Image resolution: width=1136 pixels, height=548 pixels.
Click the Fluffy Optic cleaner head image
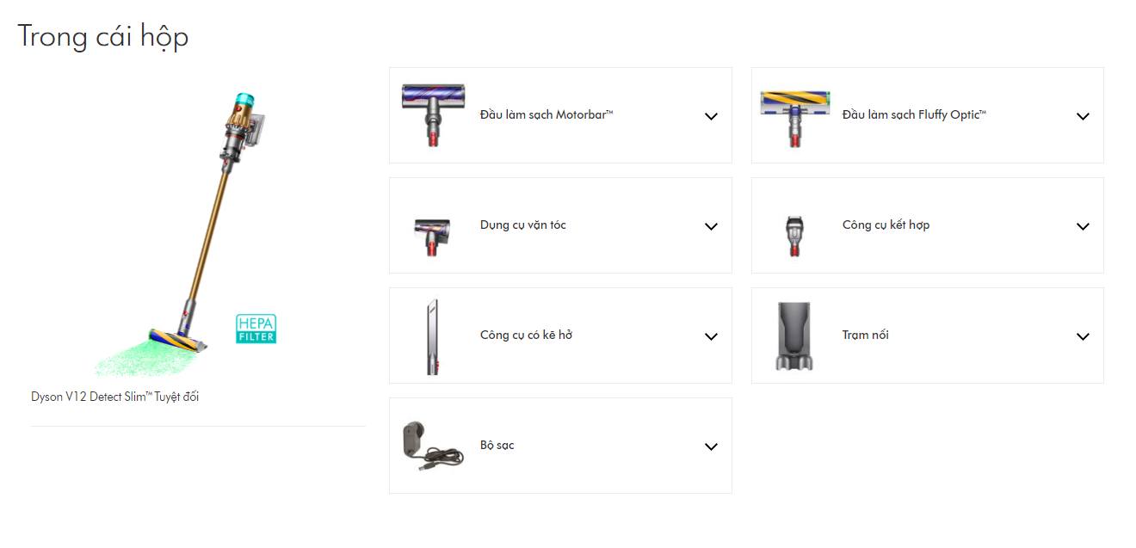click(793, 115)
